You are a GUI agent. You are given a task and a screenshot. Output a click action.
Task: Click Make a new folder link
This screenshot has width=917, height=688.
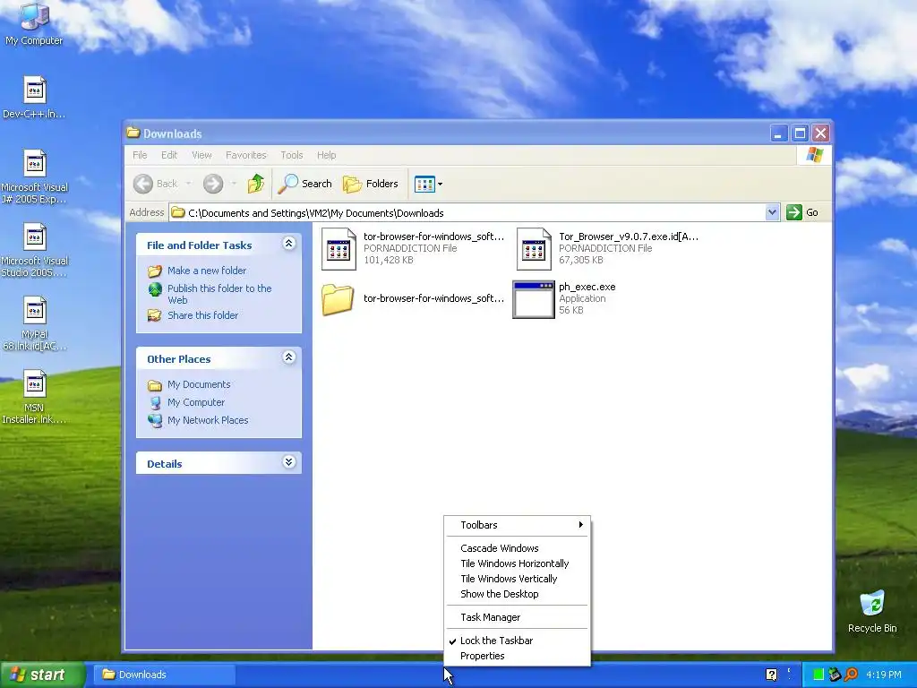[x=207, y=271]
